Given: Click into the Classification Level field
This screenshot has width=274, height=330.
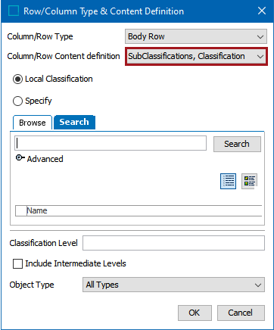Looking at the screenshot, I should (173, 243).
